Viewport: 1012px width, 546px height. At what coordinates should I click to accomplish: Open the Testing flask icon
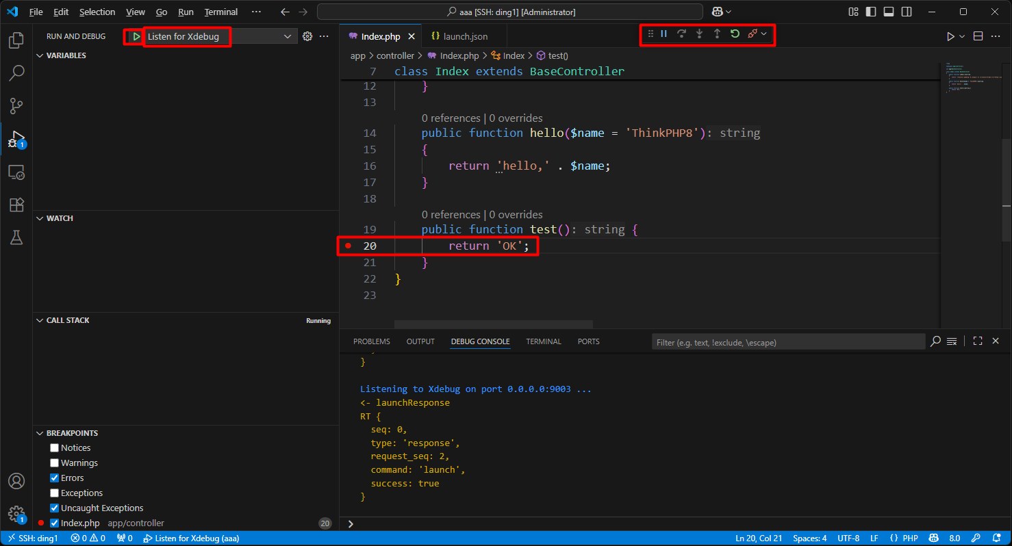click(16, 237)
